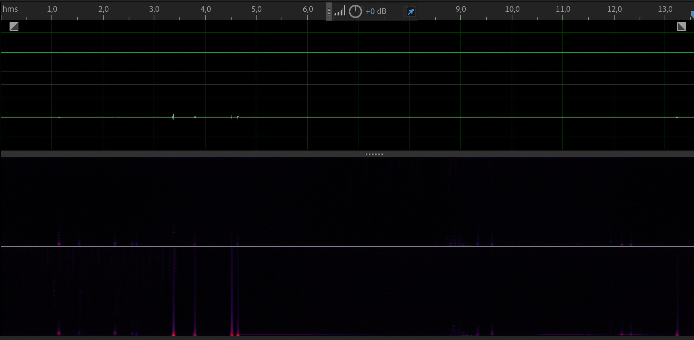Click the +0 dB gain value
The height and width of the screenshot is (340, 694).
pos(376,11)
